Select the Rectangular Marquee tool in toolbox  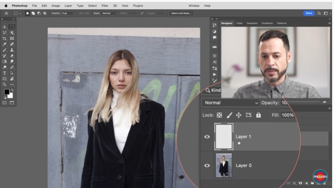12,27
